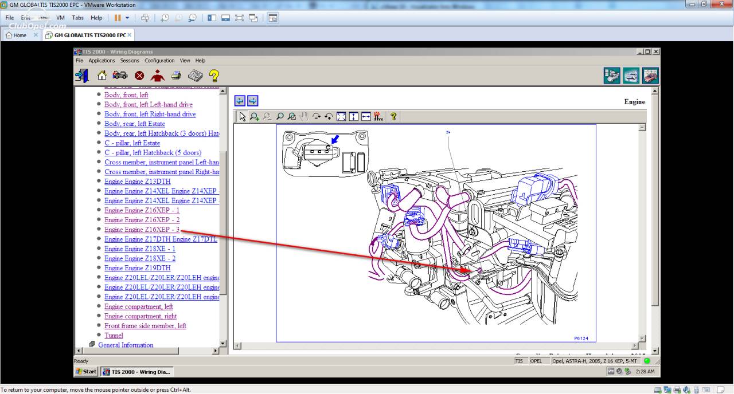Select the zoom out magnifier tool
The image size is (734, 394).
pos(267,116)
